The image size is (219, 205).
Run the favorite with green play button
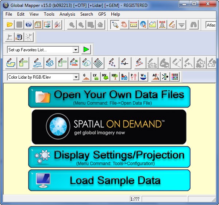pyautogui.click(x=86, y=50)
